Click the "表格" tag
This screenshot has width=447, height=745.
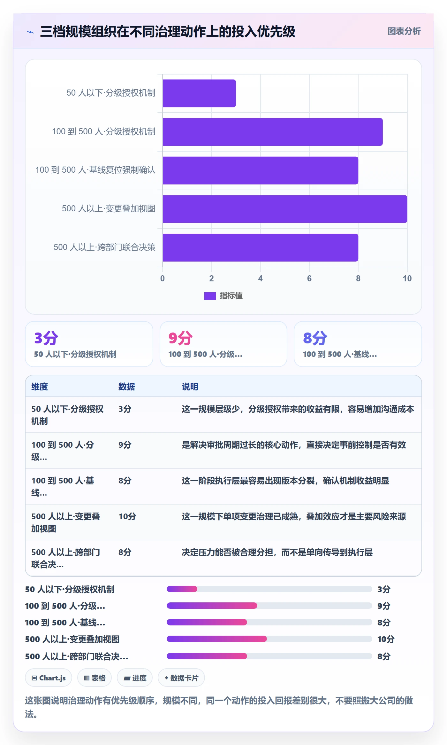click(x=95, y=678)
